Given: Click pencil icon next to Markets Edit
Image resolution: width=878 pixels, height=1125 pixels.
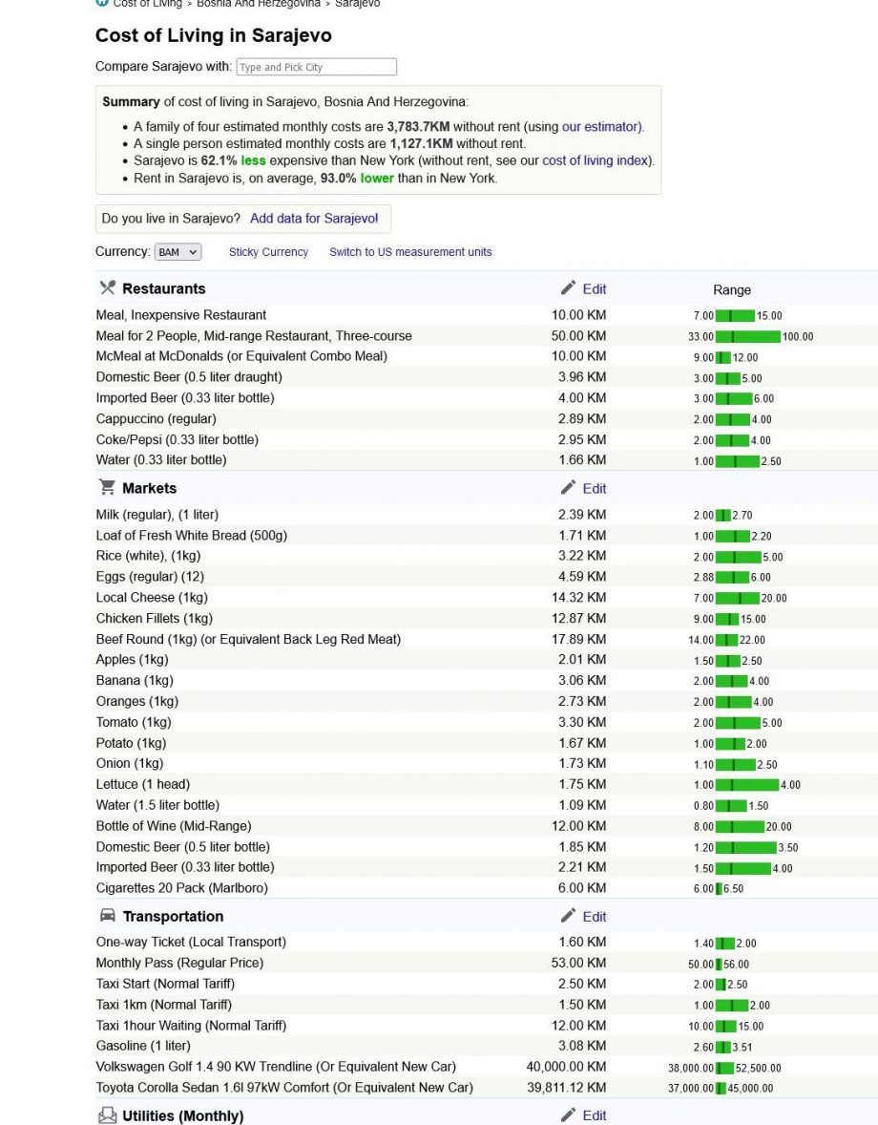Looking at the screenshot, I should (568, 488).
